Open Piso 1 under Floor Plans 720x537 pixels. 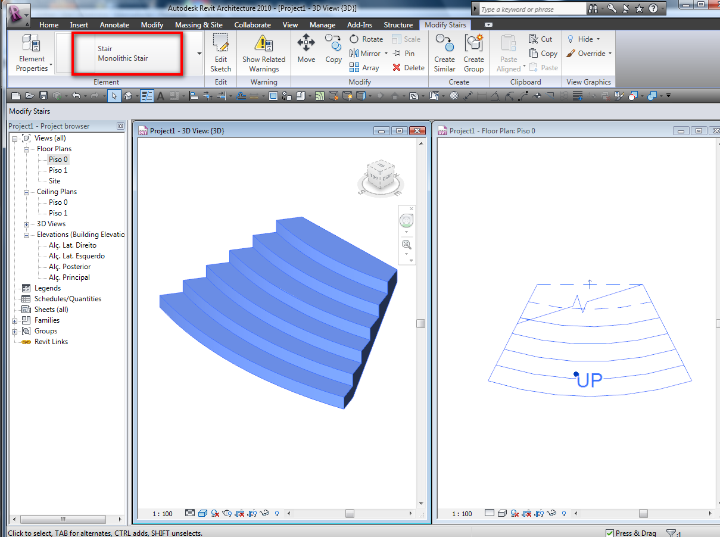tap(58, 170)
